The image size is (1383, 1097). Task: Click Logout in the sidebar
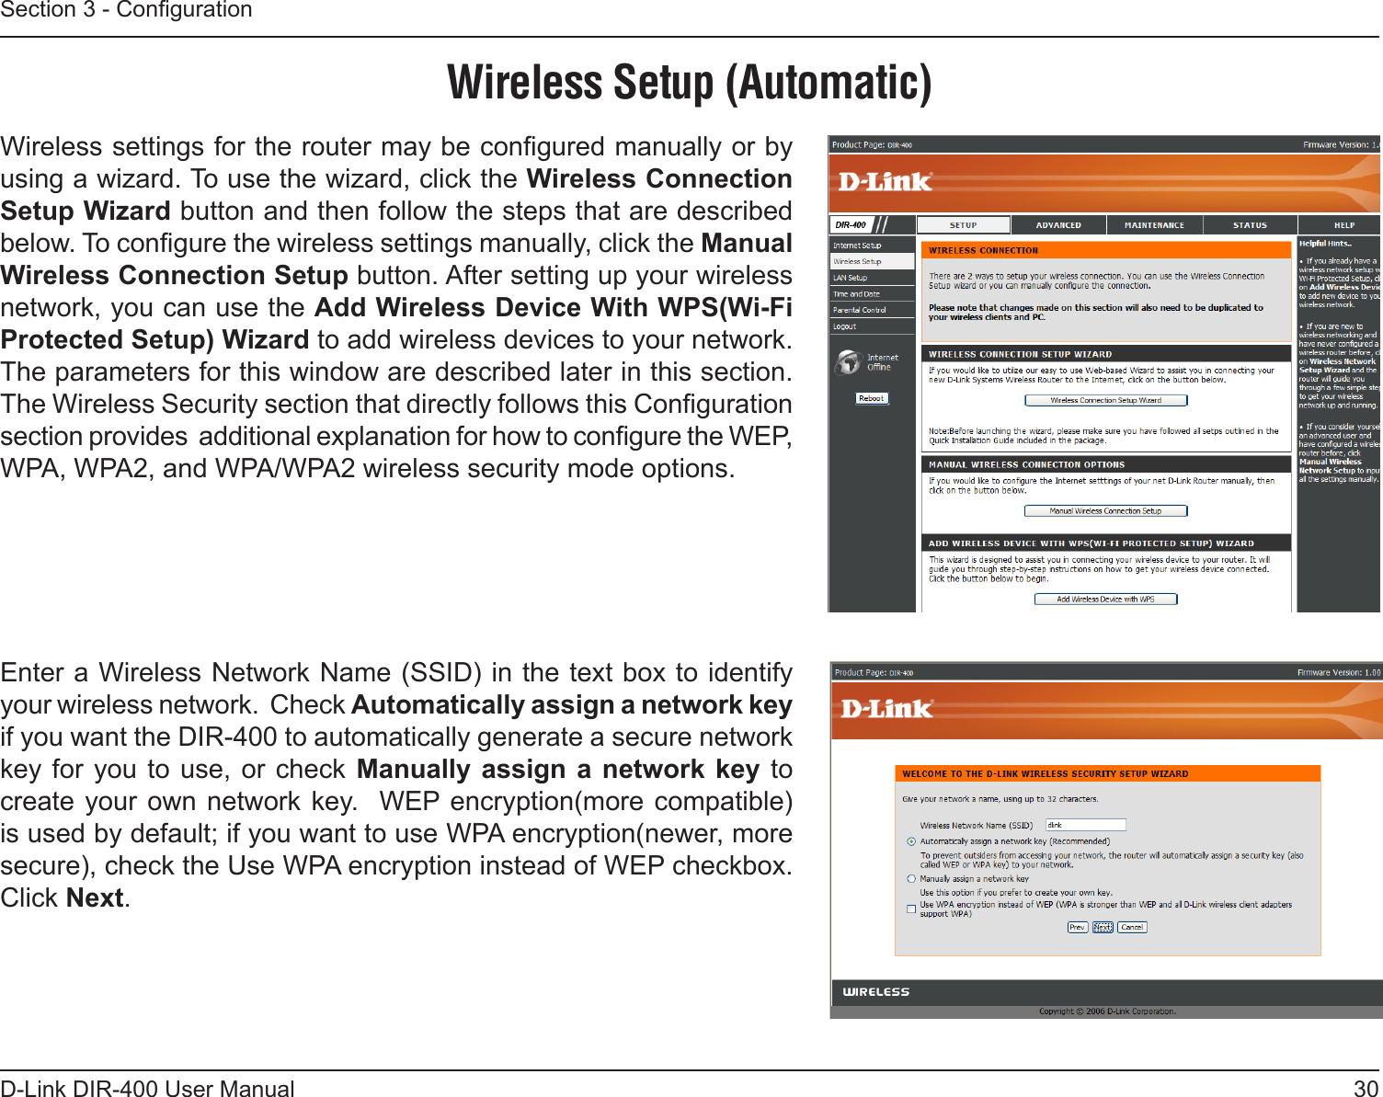pyautogui.click(x=872, y=326)
